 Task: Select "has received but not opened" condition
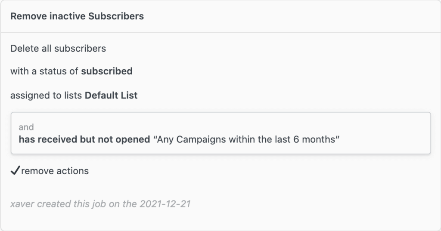(84, 139)
